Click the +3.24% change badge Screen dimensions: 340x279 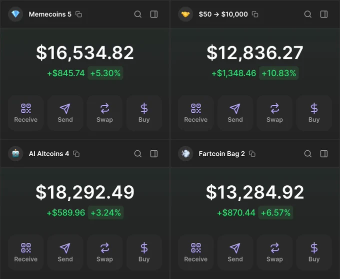coord(106,213)
